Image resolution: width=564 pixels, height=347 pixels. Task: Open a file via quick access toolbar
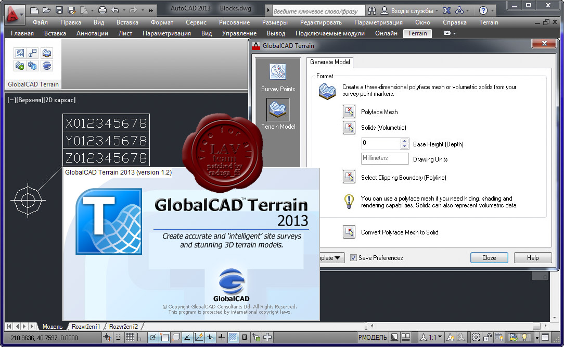point(46,10)
